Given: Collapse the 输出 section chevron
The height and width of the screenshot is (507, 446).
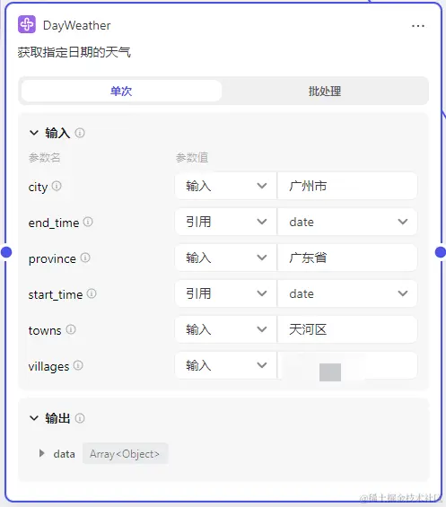Looking at the screenshot, I should (x=34, y=418).
